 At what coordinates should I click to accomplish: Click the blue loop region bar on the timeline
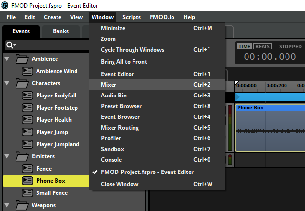(270, 97)
